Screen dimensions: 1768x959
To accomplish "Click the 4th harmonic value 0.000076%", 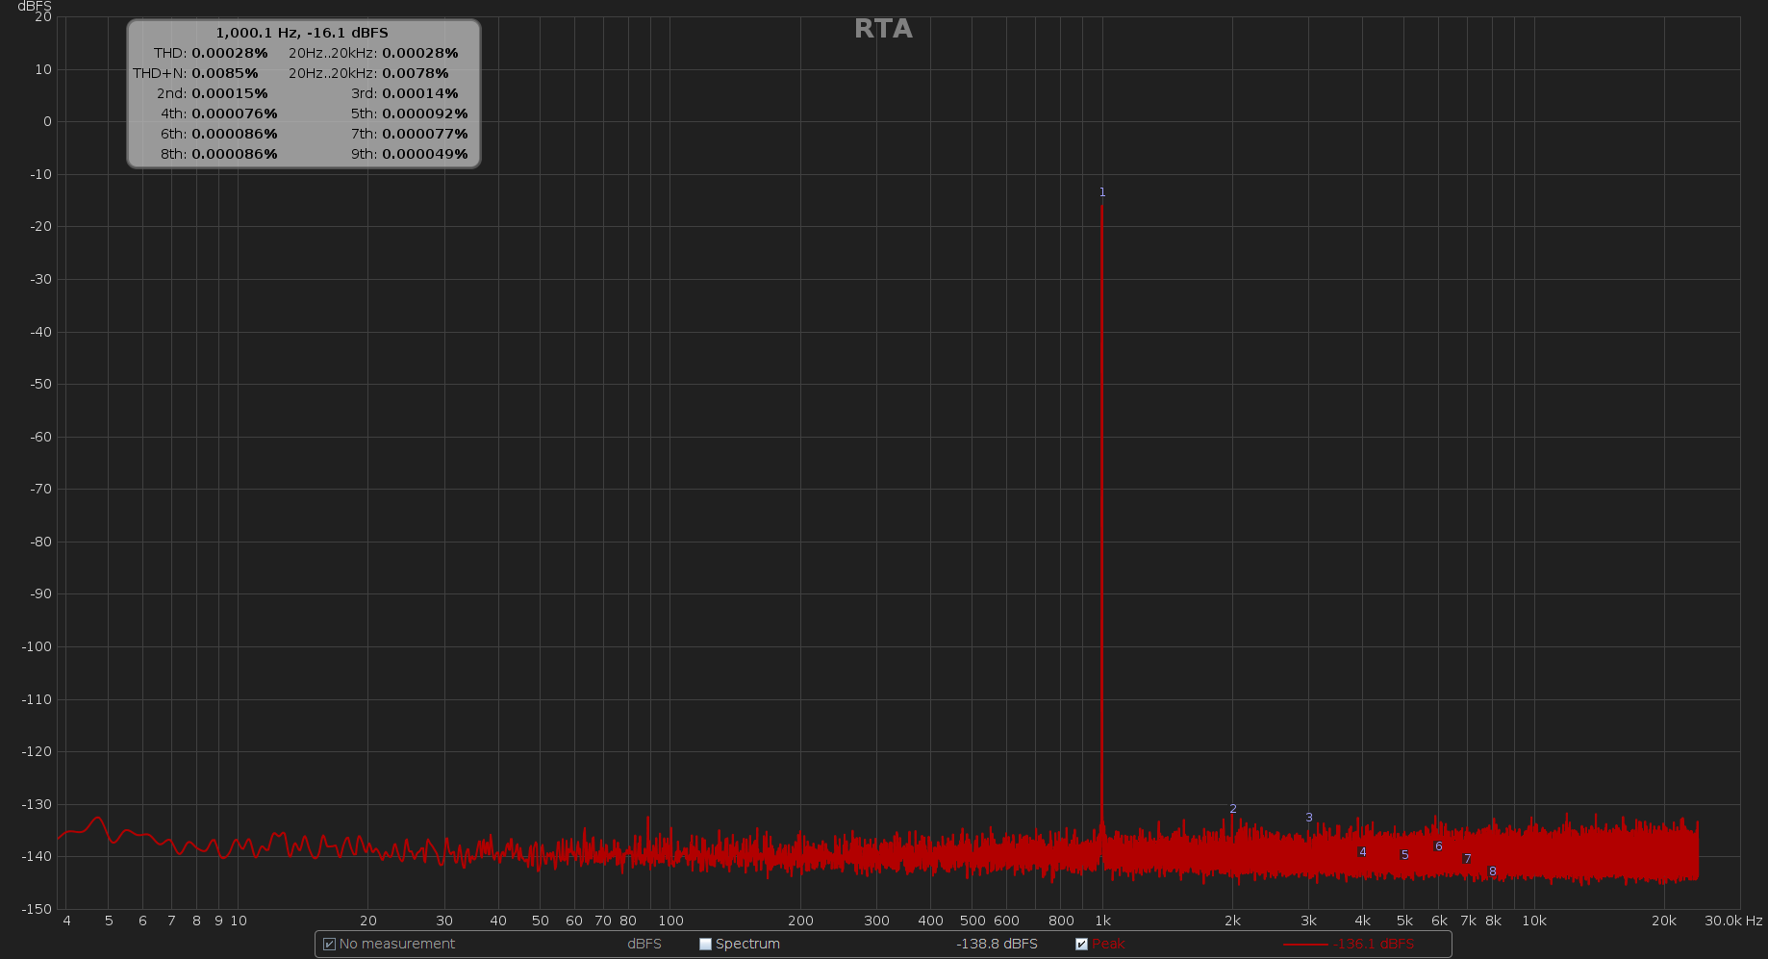I will (x=235, y=114).
